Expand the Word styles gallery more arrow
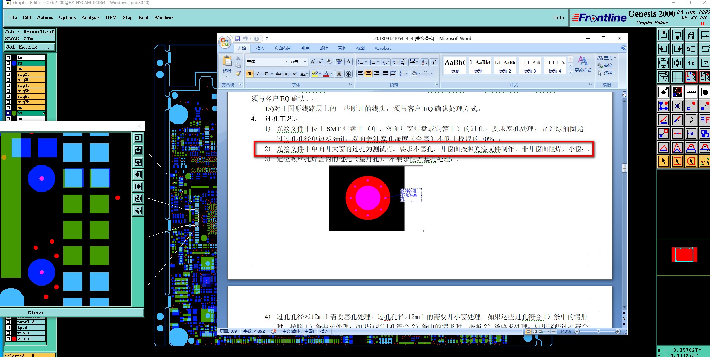Viewport: 710px width, 357px height. click(x=570, y=72)
